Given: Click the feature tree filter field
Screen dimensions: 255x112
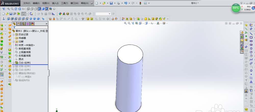Looking at the screenshot, I should point(30,27).
